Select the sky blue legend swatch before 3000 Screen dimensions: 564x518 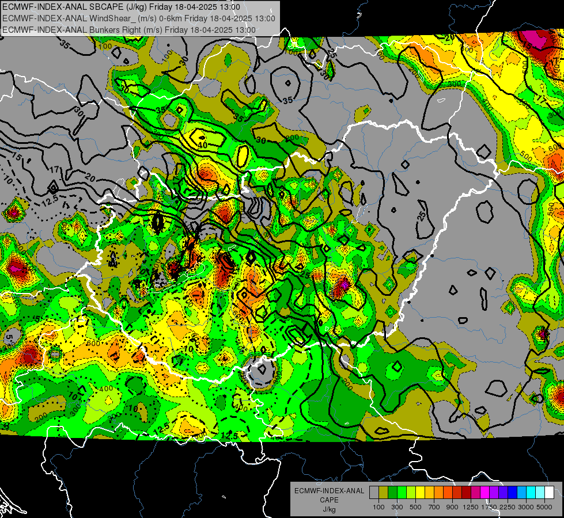[x=521, y=493]
